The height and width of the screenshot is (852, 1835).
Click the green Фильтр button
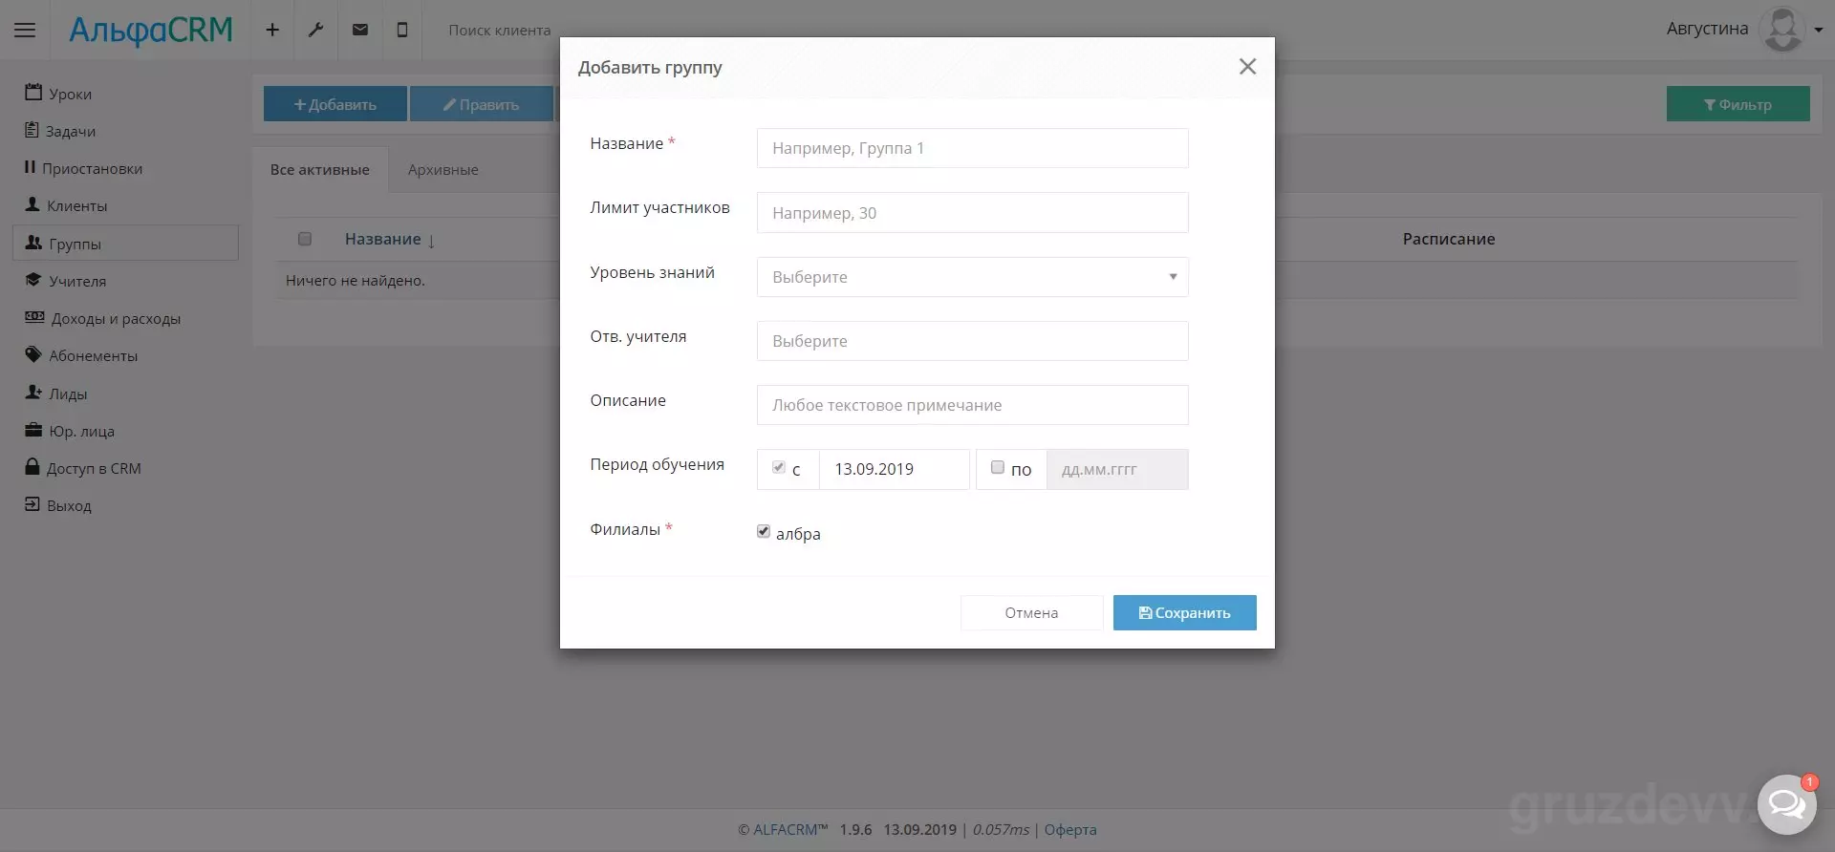point(1738,104)
